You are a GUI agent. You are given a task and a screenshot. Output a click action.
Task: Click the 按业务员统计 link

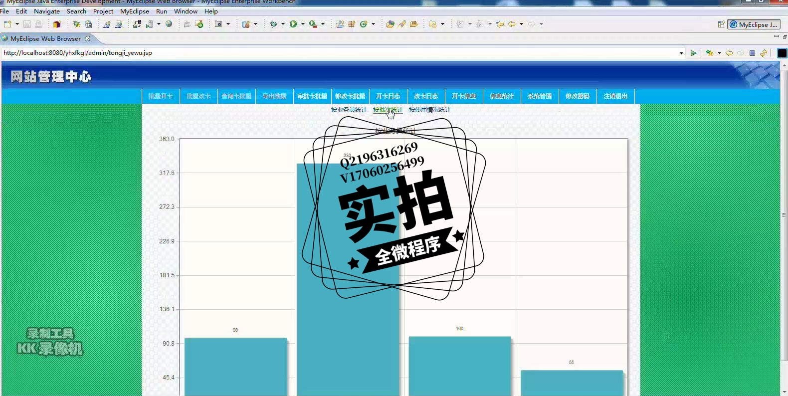click(x=349, y=110)
